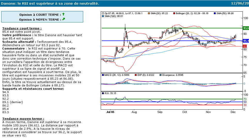Click the 75 price axis label
Screen dimensions: 249x138
[245, 57]
